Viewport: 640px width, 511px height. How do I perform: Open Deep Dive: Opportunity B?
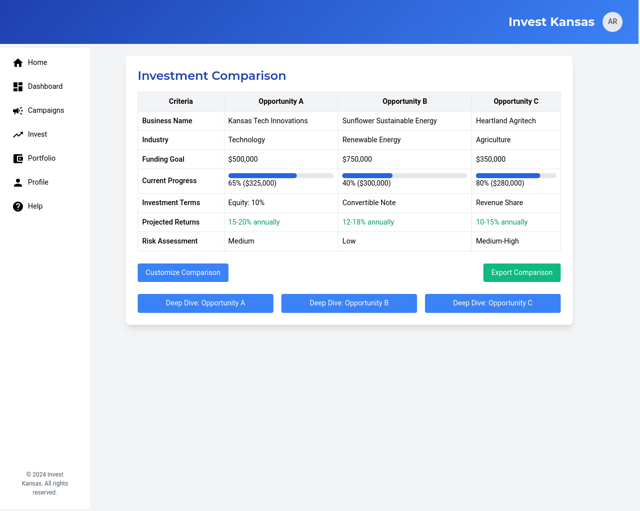349,303
